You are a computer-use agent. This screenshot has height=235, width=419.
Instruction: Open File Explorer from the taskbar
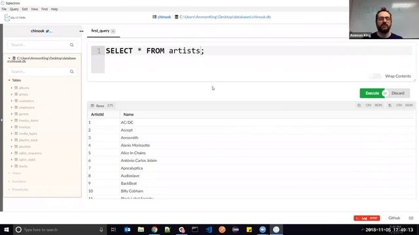click(141, 230)
